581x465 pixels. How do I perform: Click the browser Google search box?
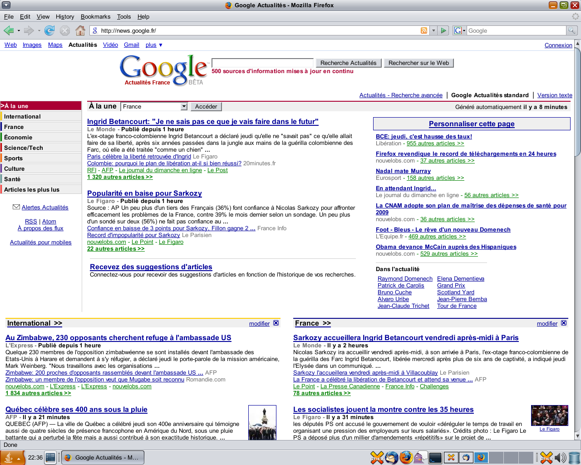pos(517,30)
